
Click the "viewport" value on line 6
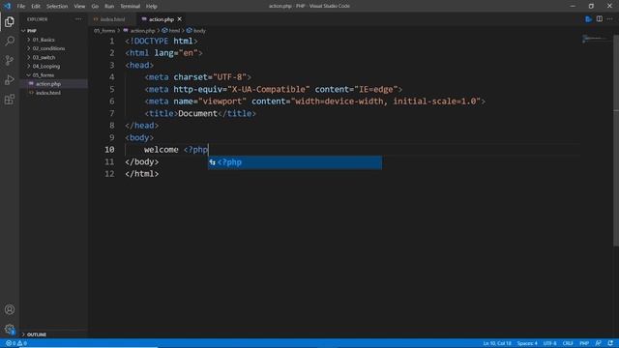(222, 101)
